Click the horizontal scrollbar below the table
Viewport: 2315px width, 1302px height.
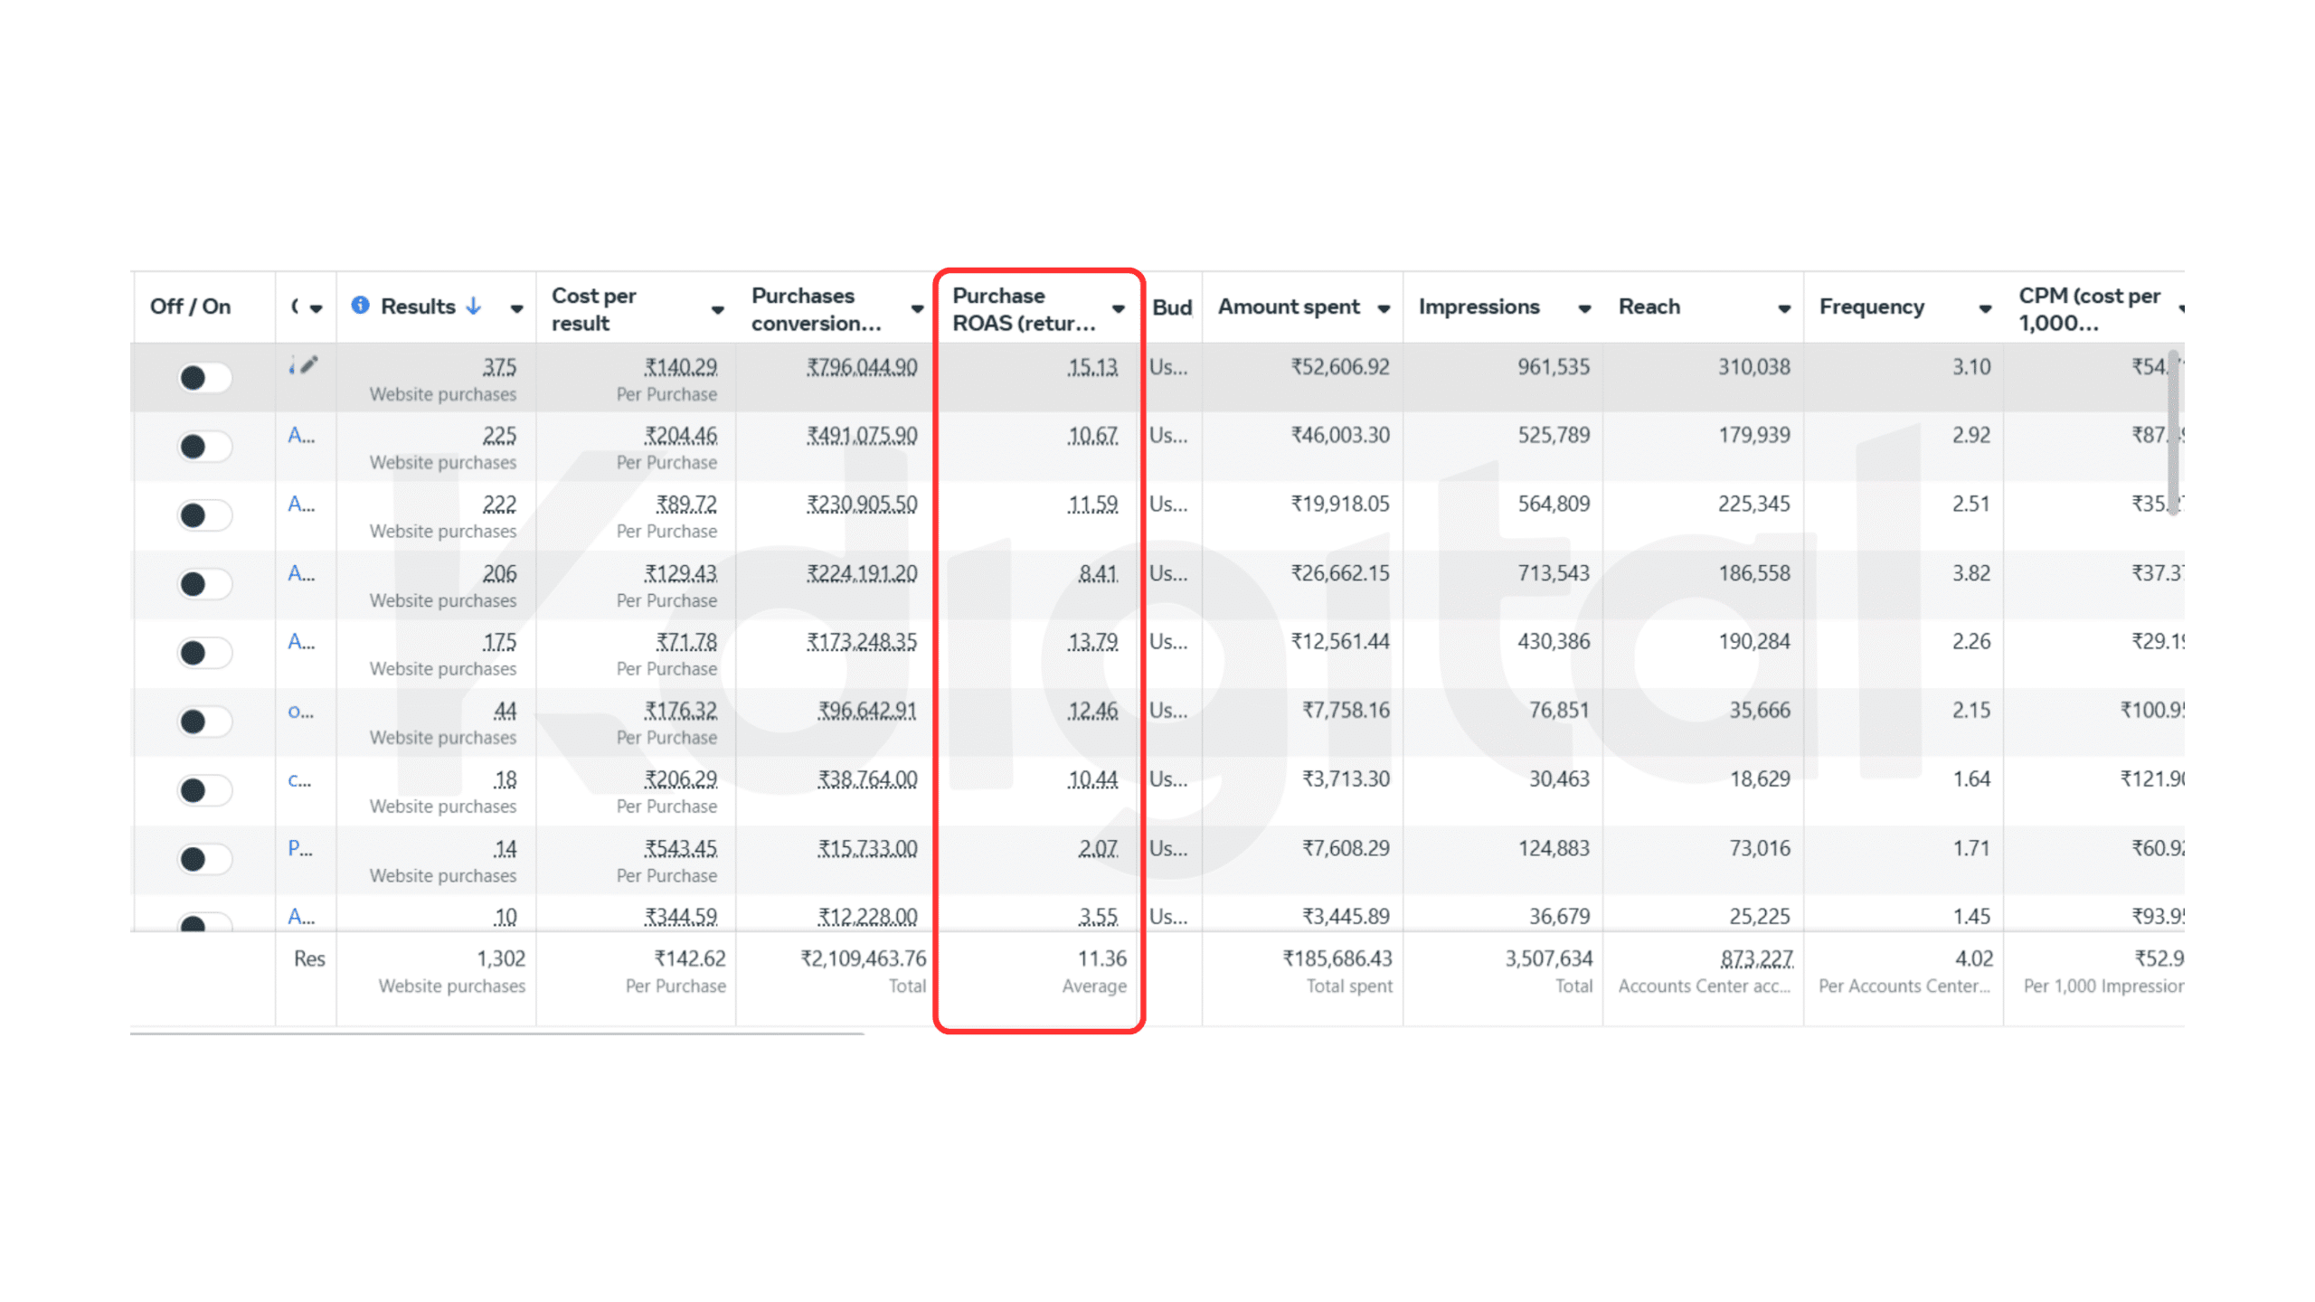point(497,1033)
